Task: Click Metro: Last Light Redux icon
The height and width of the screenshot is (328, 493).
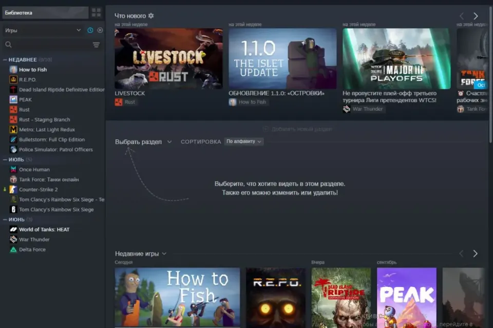Action: click(x=13, y=129)
